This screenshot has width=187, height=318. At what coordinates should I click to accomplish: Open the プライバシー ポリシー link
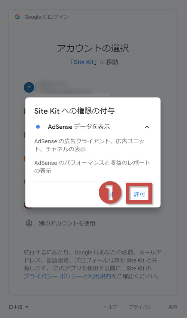(x=53, y=276)
